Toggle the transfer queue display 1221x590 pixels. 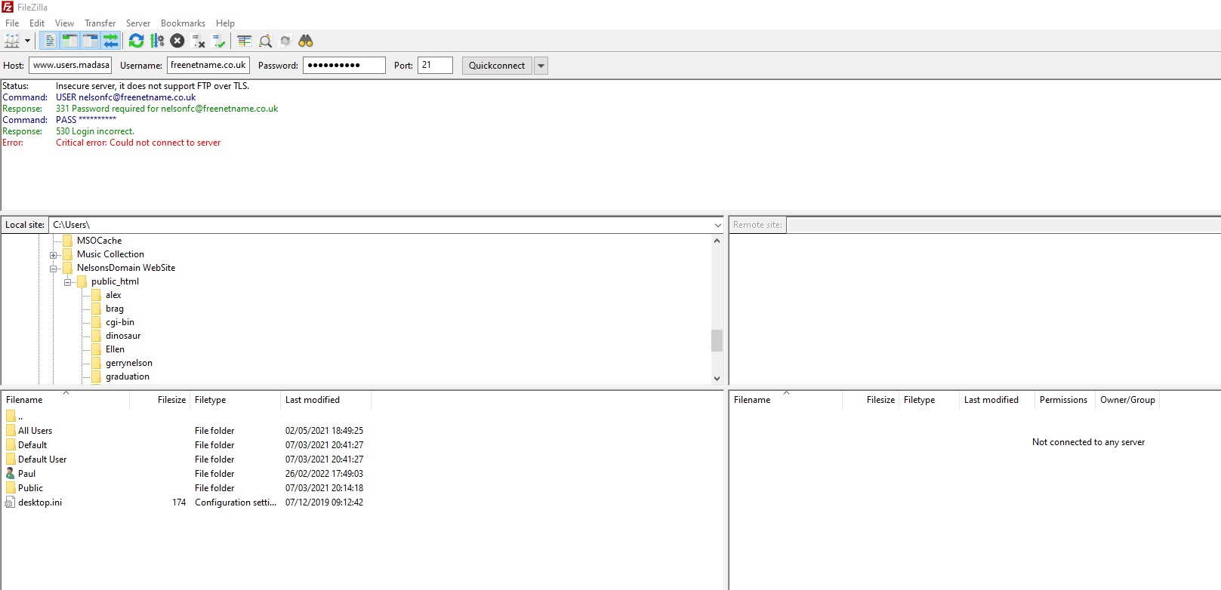click(111, 41)
